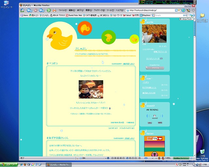209x167 pixels.
Task: Open the トラックバック[0] link
Action: pos(127,128)
